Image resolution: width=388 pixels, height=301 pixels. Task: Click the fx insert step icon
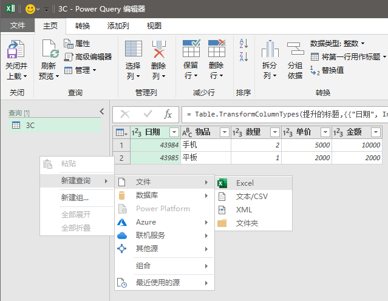(168, 114)
